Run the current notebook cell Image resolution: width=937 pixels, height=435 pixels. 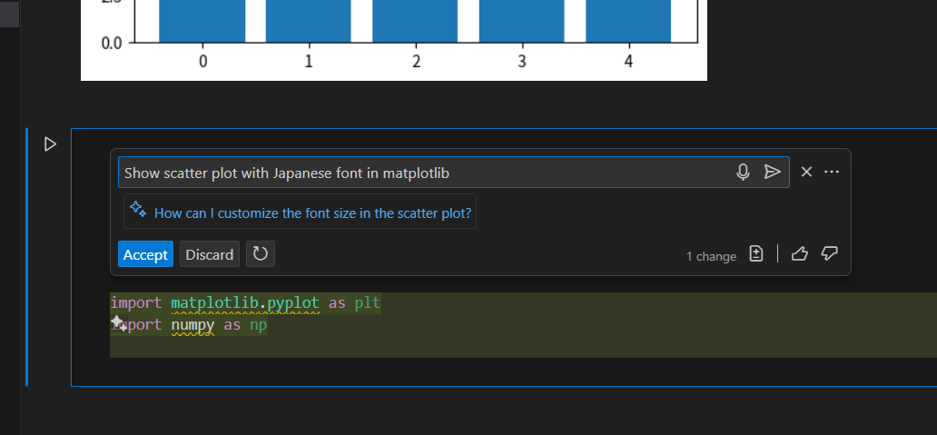point(51,143)
